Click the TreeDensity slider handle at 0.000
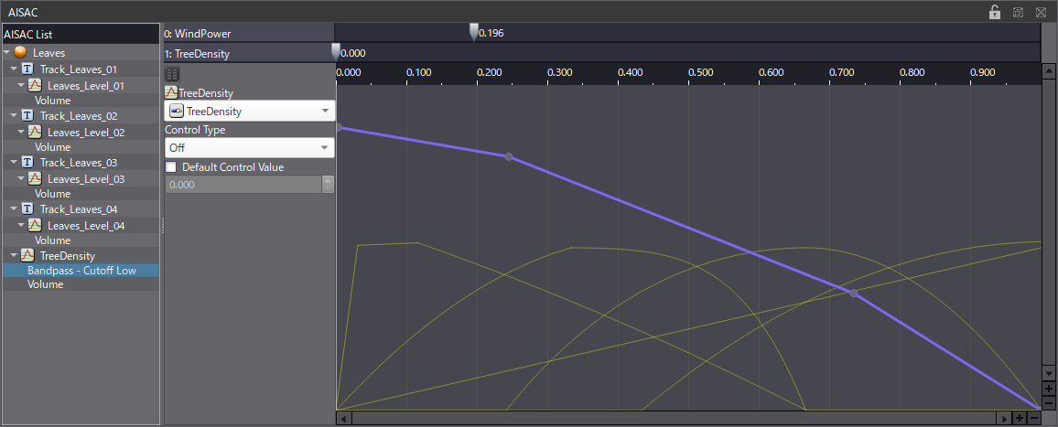The image size is (1058, 427). click(x=336, y=53)
